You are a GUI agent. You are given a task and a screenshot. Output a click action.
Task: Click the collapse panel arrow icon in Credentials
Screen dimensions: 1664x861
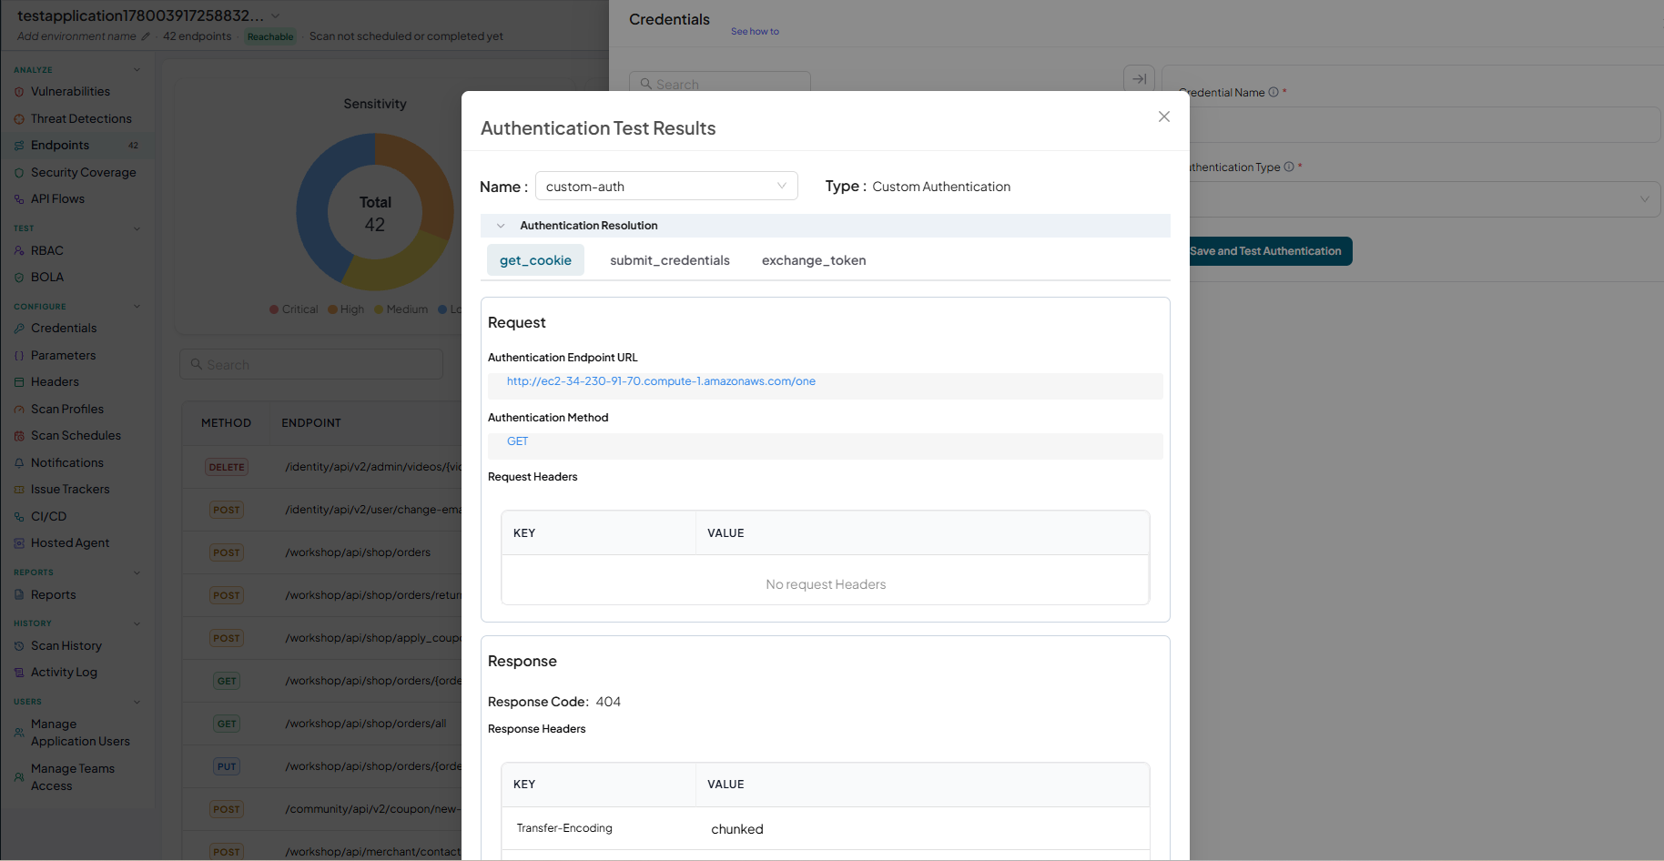click(x=1139, y=79)
